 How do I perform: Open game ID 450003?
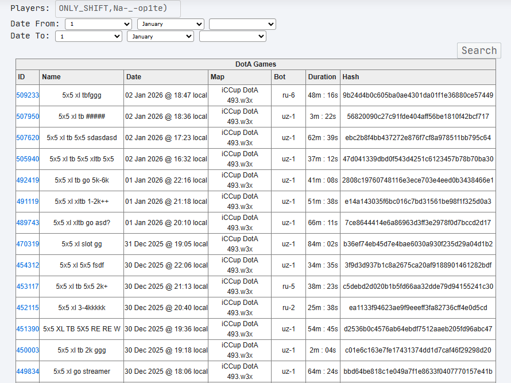[x=28, y=350]
